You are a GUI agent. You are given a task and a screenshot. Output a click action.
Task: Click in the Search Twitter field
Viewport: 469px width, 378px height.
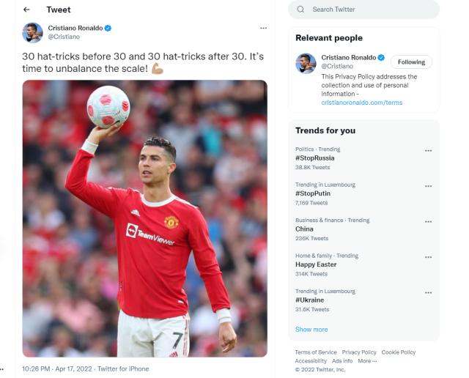click(370, 10)
